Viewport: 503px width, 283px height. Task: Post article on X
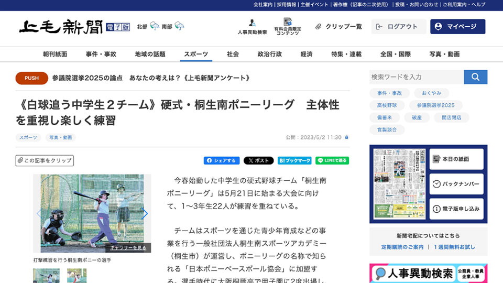click(258, 160)
